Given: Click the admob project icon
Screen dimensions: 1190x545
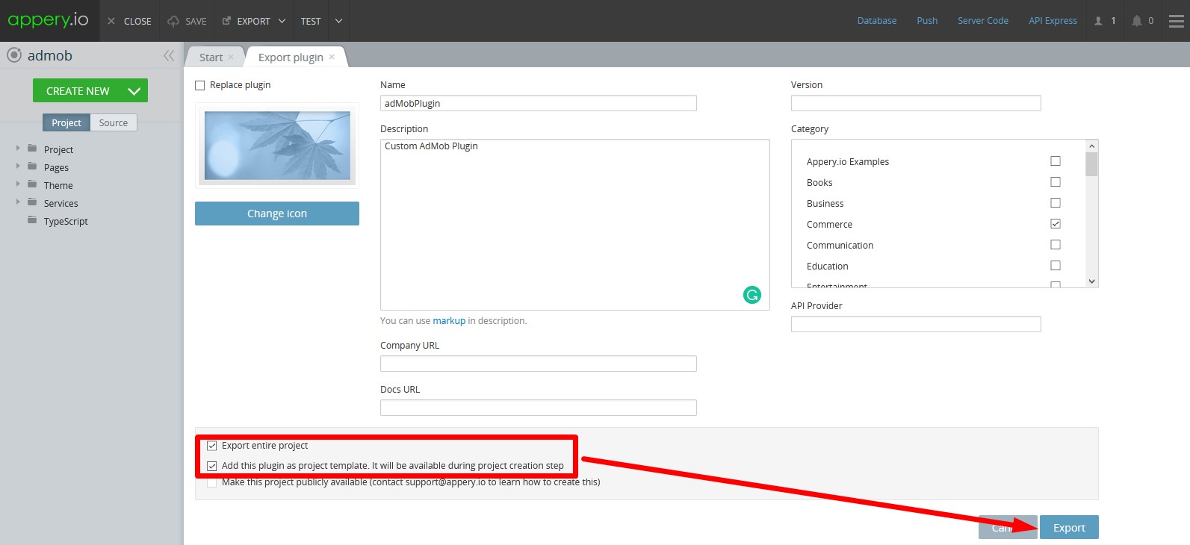Looking at the screenshot, I should pos(14,54).
